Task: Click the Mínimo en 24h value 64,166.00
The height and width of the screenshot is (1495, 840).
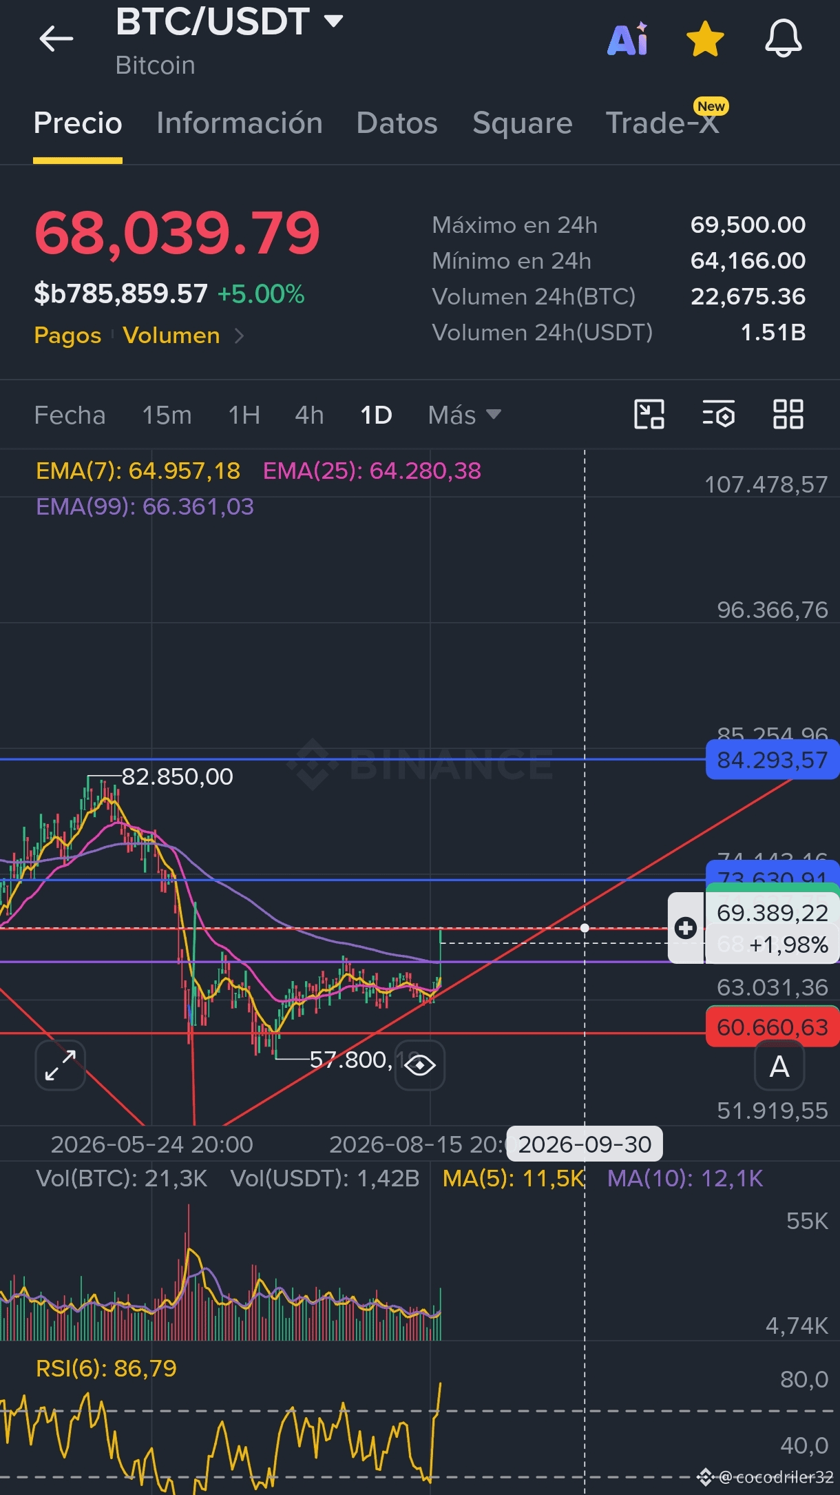Action: pos(748,261)
